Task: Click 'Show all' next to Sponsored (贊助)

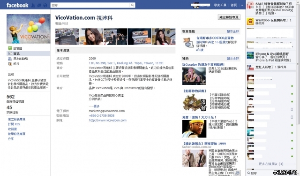Action: 232,58
